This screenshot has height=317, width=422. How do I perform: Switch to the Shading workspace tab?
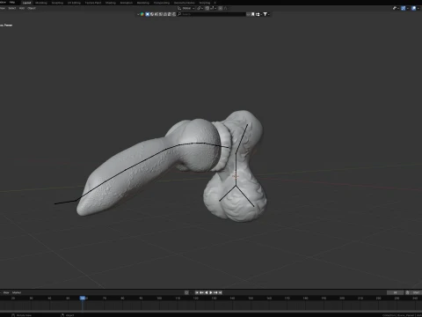pyautogui.click(x=111, y=3)
